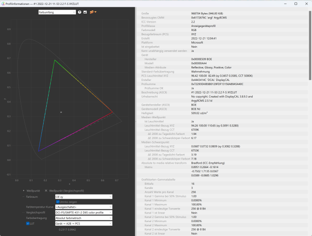Click the green vertex of gamut triangle
Image resolution: width=312 pixels, height=236 pixels.
pyautogui.click(x=54, y=60)
